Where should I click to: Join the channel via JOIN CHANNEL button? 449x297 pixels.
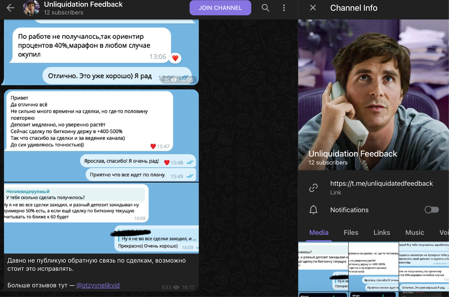coord(220,8)
